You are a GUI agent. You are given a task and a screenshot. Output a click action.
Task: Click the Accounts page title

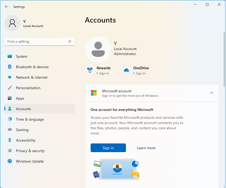coord(100,20)
